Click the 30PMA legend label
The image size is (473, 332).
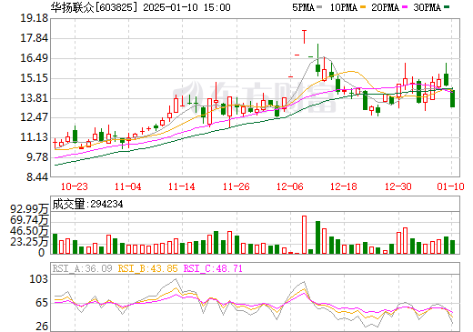tap(427, 7)
